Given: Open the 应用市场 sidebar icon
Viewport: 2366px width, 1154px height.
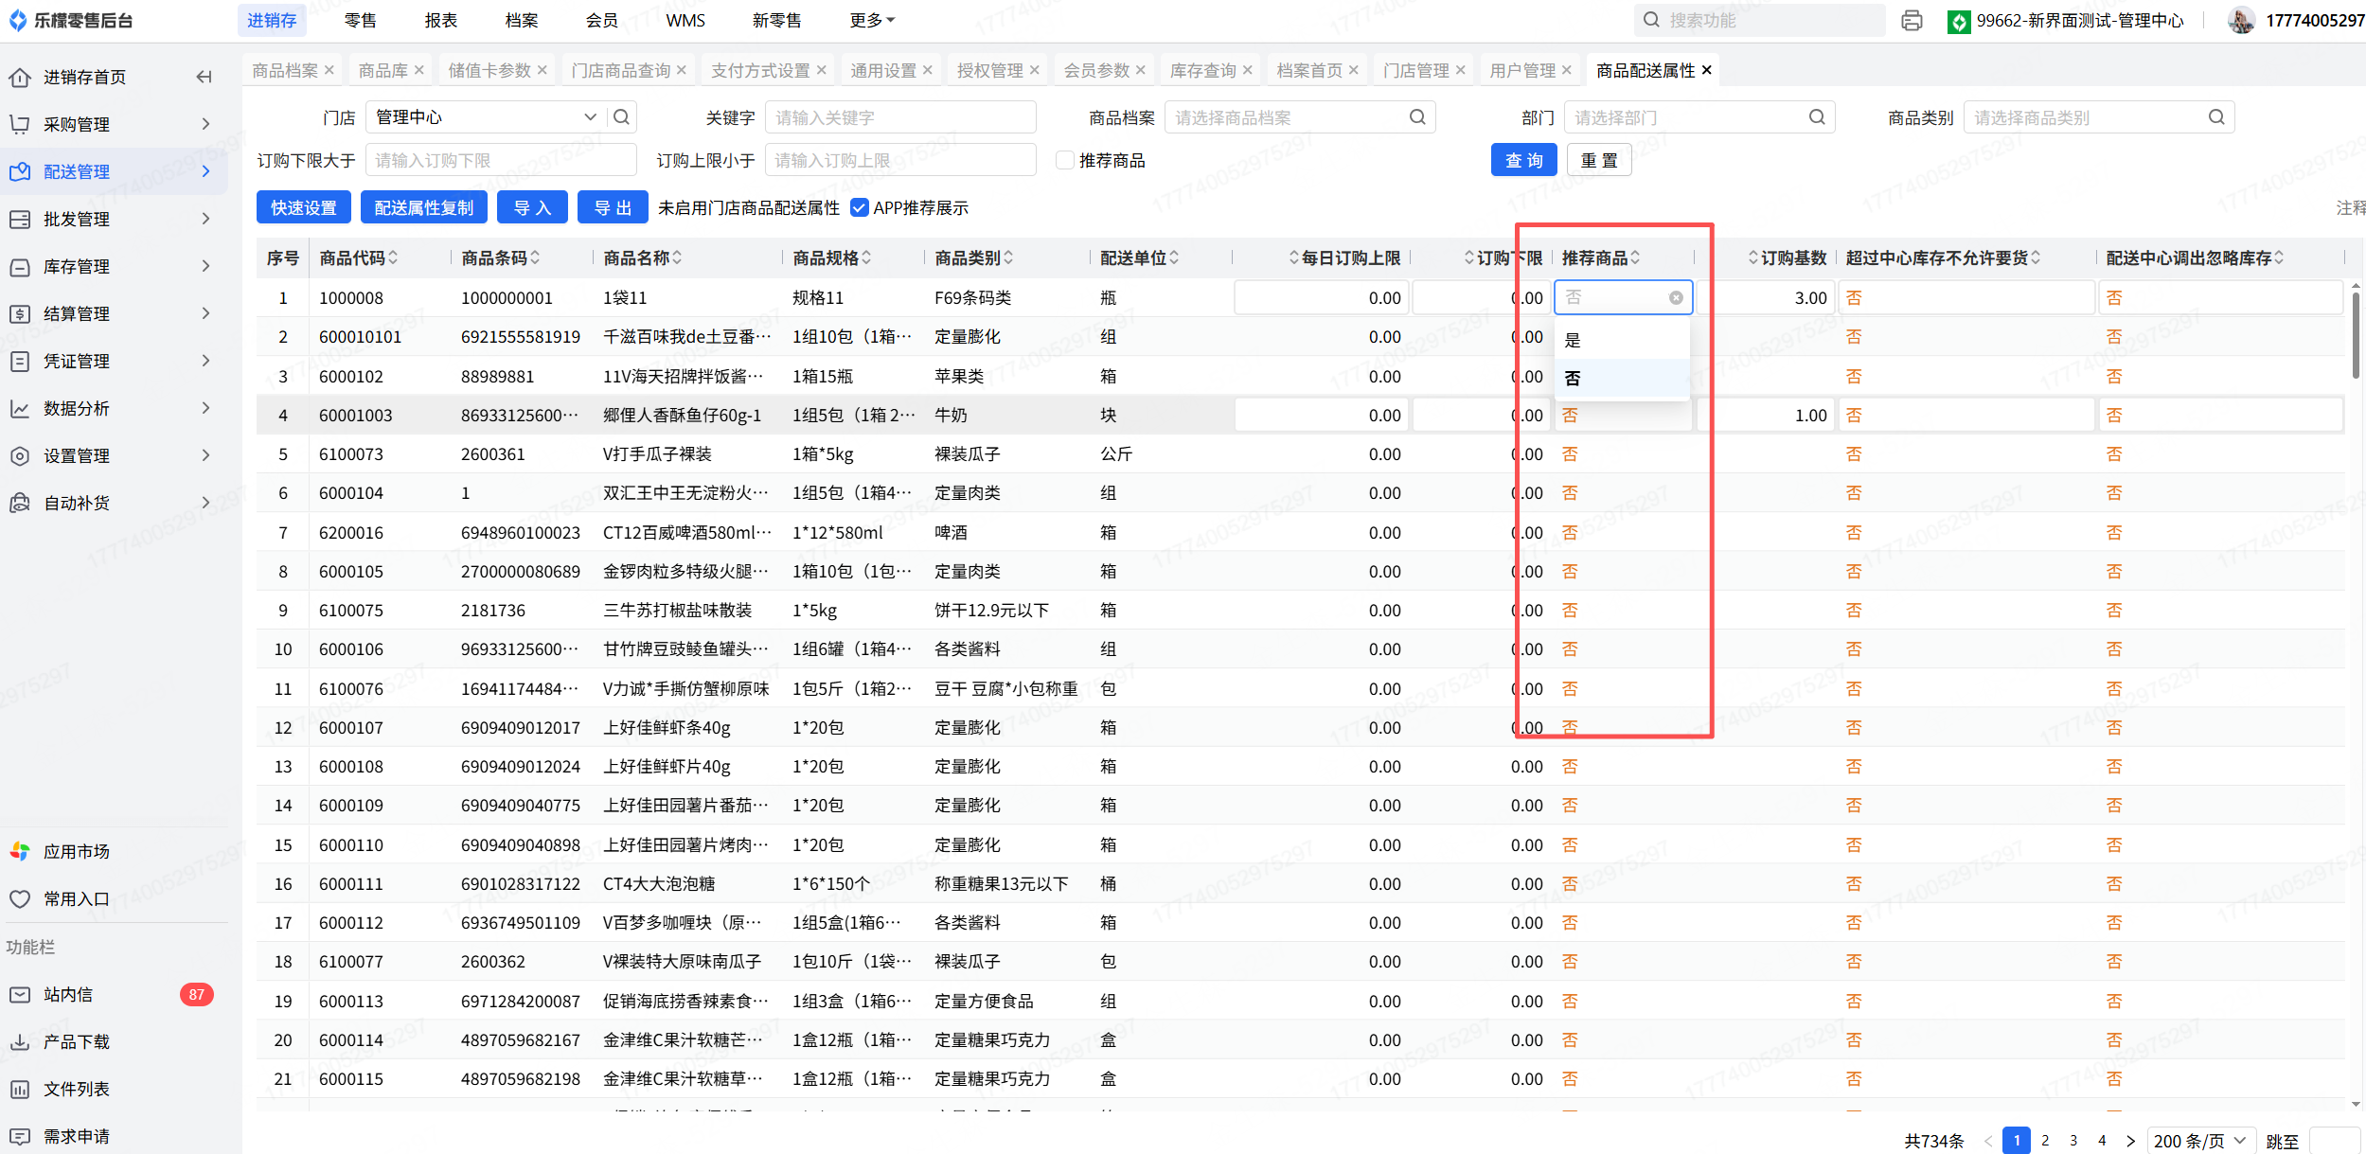Looking at the screenshot, I should coord(20,851).
